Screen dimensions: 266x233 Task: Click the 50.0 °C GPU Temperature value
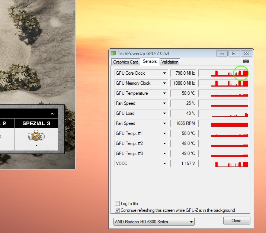pos(183,93)
